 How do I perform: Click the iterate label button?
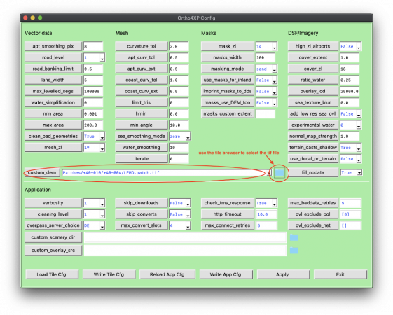[x=142, y=159]
